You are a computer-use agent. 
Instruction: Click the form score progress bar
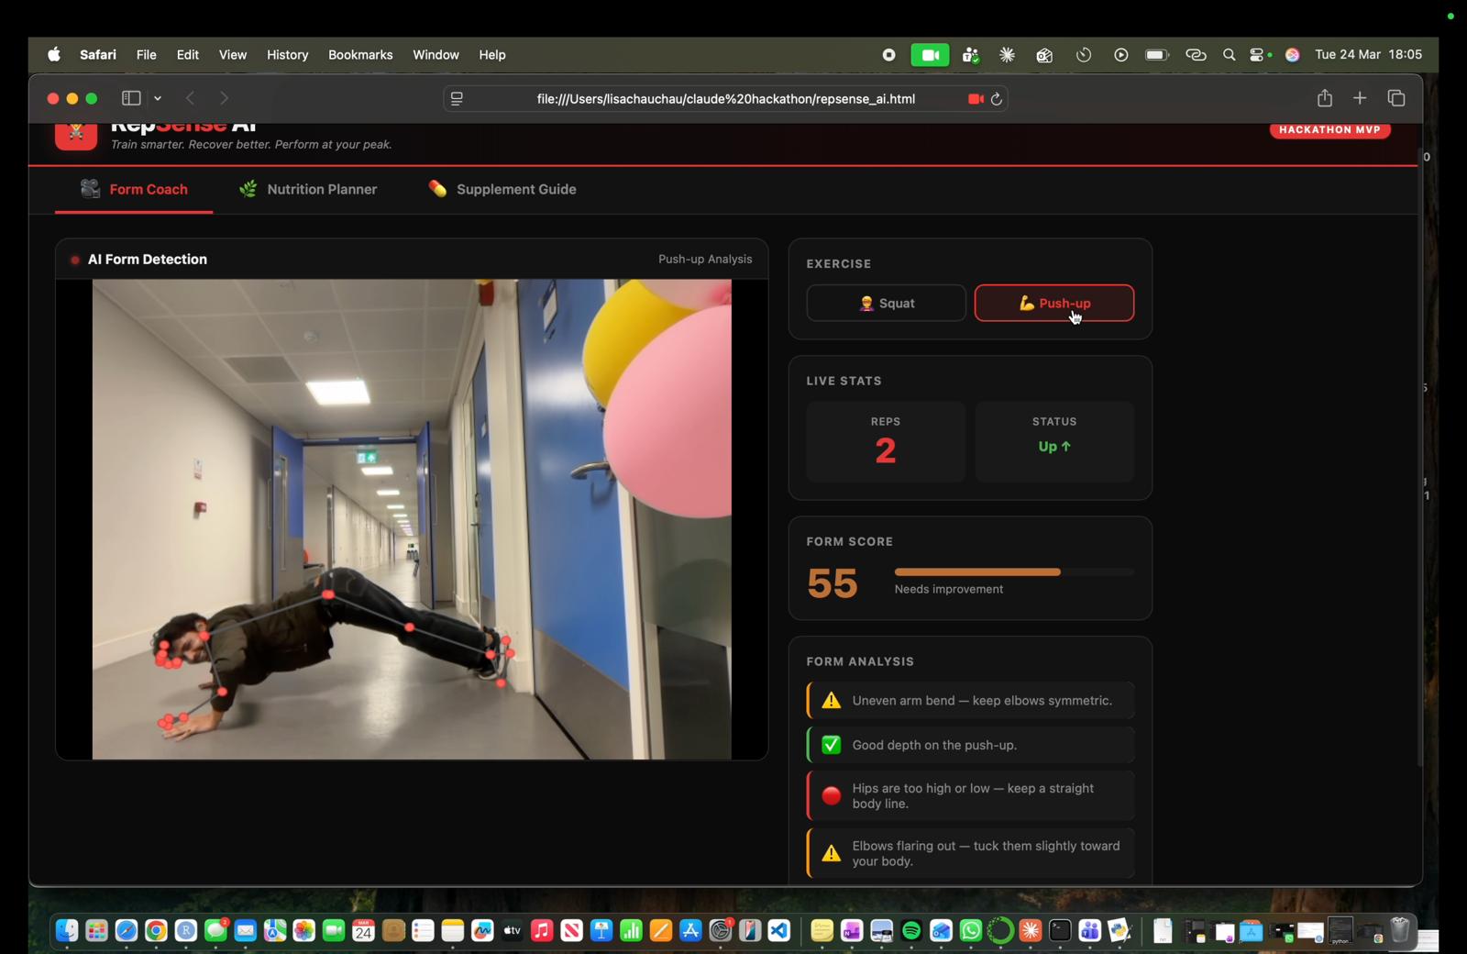tap(1014, 572)
